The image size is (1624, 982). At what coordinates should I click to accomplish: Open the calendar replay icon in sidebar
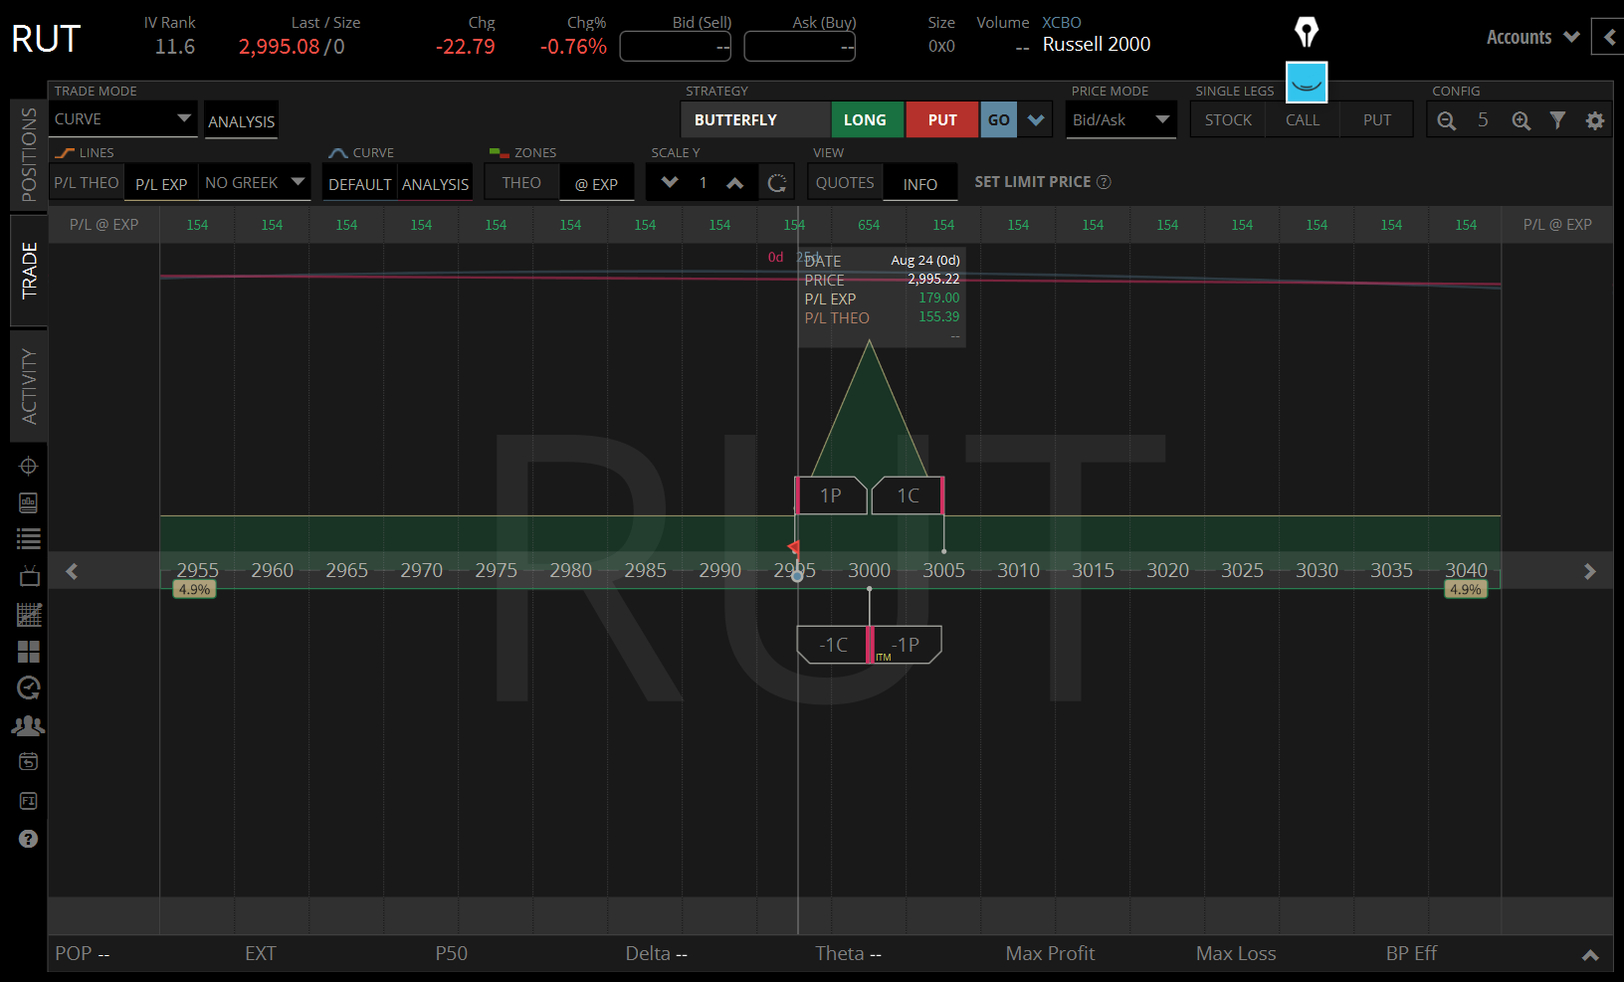[29, 762]
